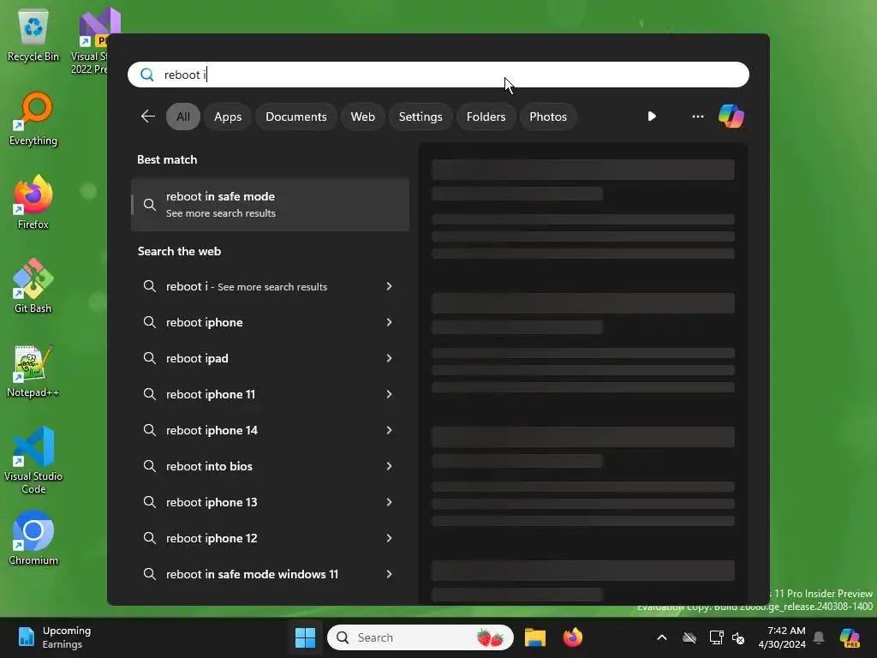Image resolution: width=877 pixels, height=658 pixels.
Task: Expand arrow for reboot iphone
Action: (x=390, y=322)
